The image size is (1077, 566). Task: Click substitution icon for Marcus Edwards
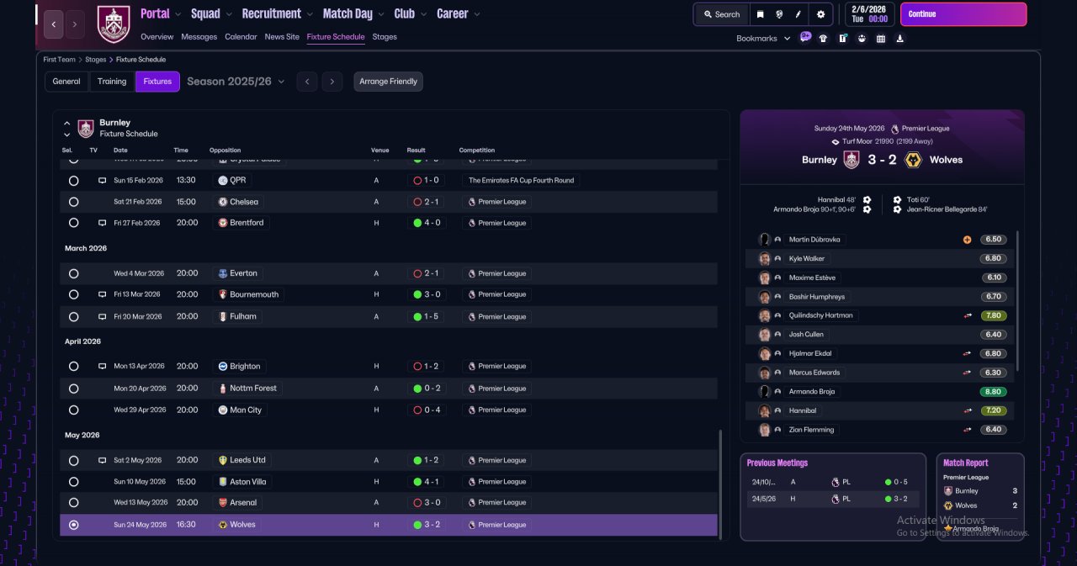click(x=968, y=373)
